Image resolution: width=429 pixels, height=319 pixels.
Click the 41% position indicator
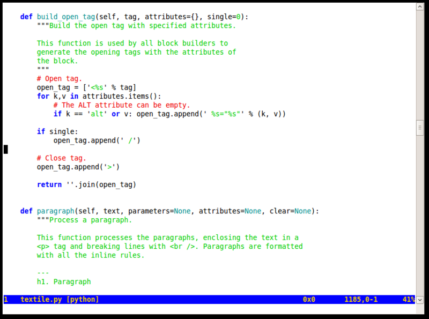(408, 300)
